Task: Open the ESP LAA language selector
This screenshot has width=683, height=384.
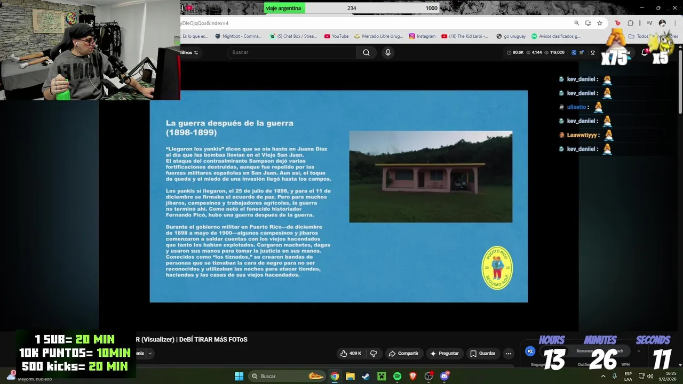Action: (x=628, y=376)
